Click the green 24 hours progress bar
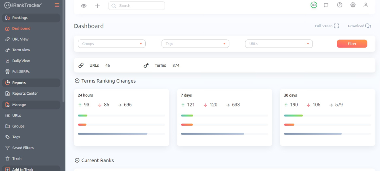 point(82,115)
